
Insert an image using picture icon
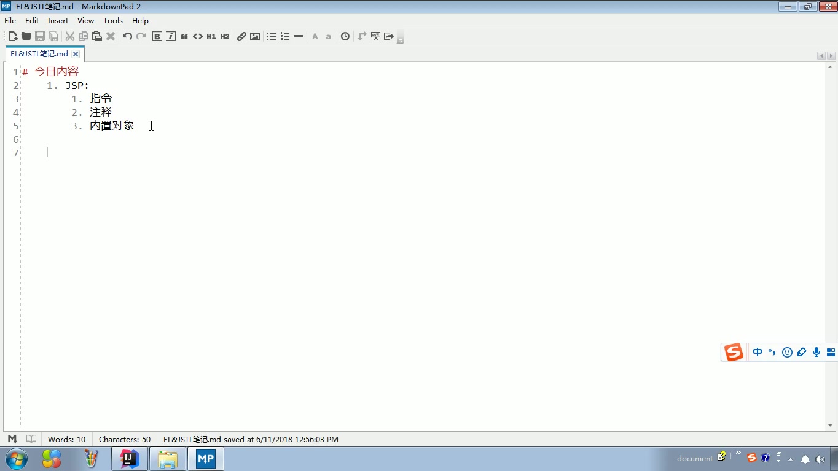click(255, 37)
